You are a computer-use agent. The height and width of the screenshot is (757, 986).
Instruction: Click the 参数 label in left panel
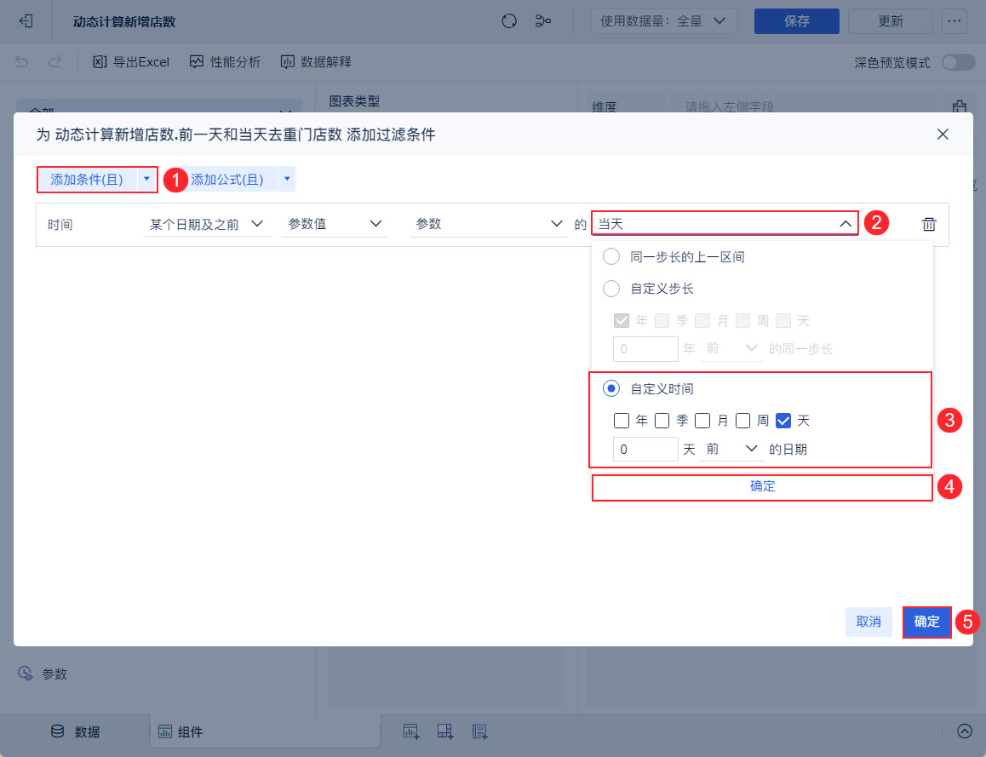click(x=54, y=674)
